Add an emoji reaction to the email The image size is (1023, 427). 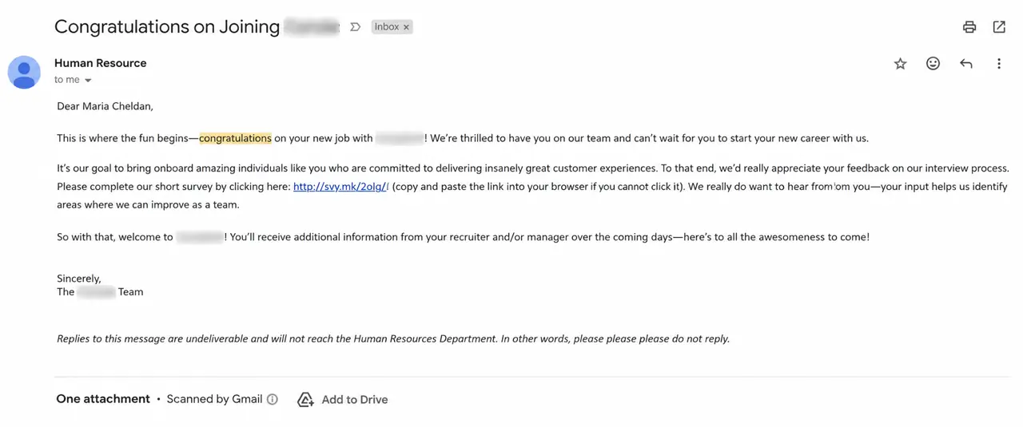click(x=933, y=64)
